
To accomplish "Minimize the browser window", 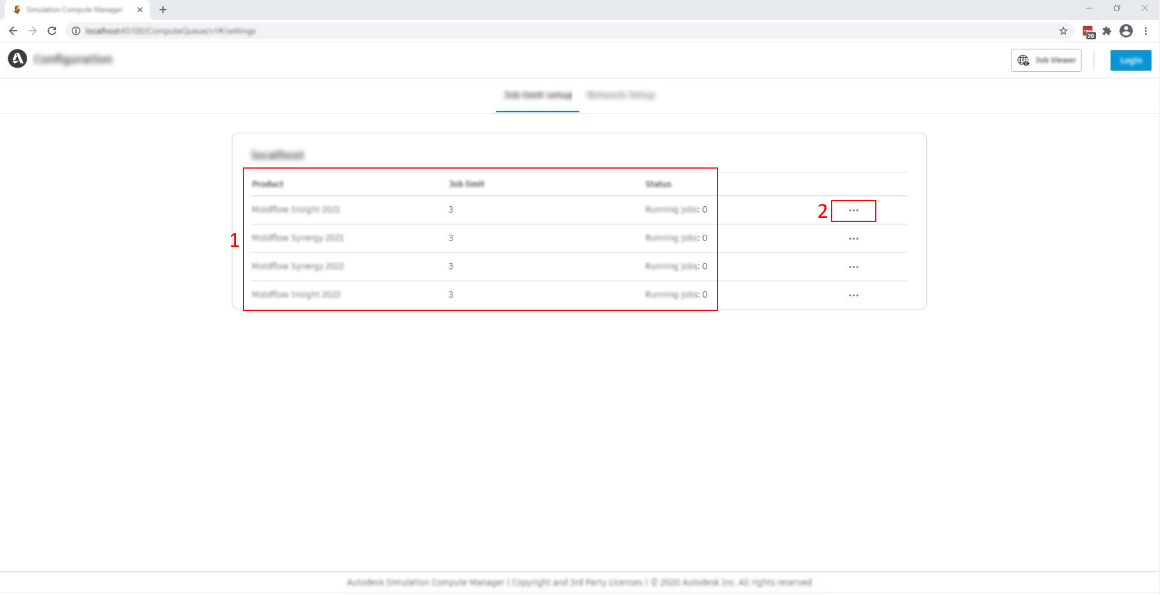I will click(x=1089, y=8).
